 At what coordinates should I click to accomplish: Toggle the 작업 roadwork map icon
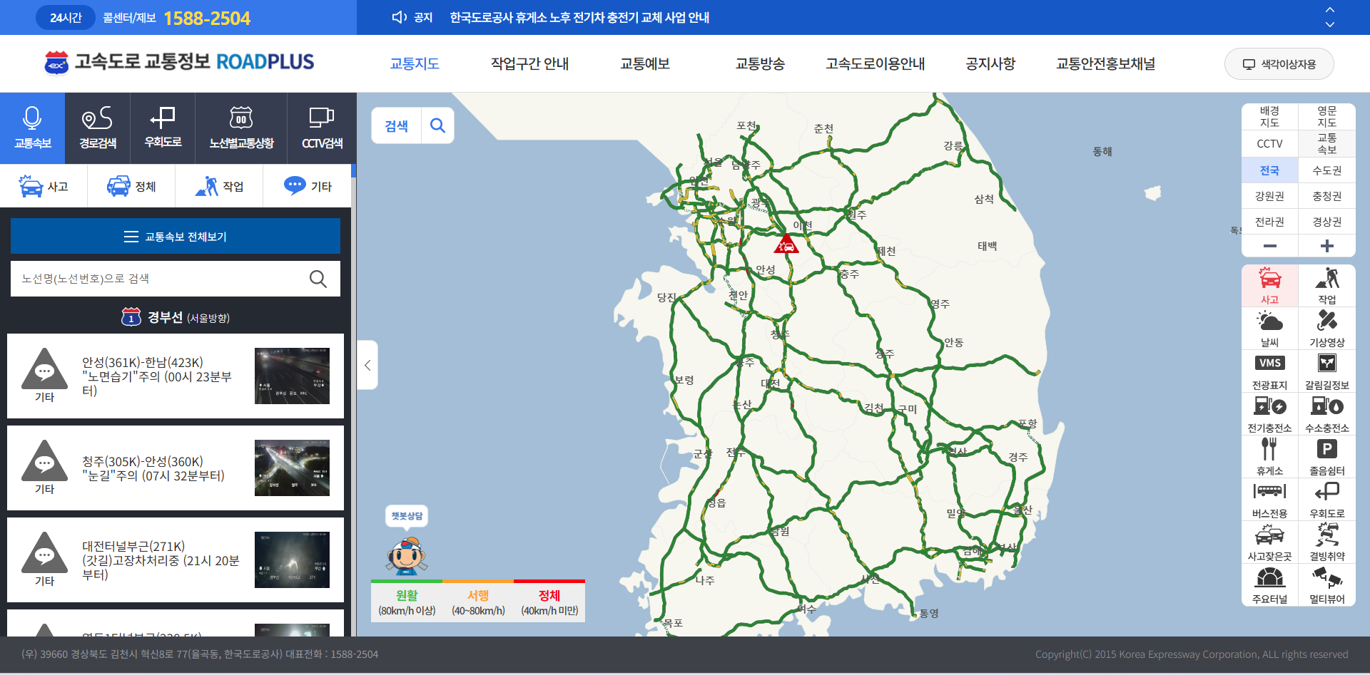1326,286
